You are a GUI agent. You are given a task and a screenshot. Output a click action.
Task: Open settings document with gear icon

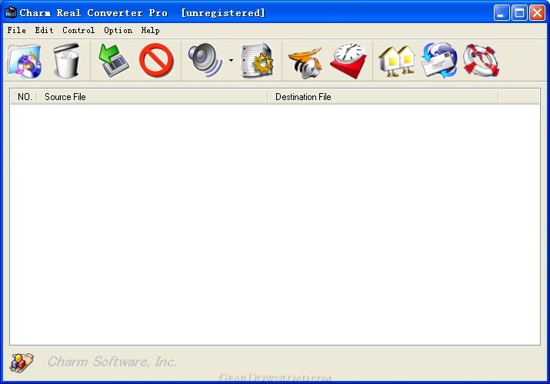(x=257, y=60)
